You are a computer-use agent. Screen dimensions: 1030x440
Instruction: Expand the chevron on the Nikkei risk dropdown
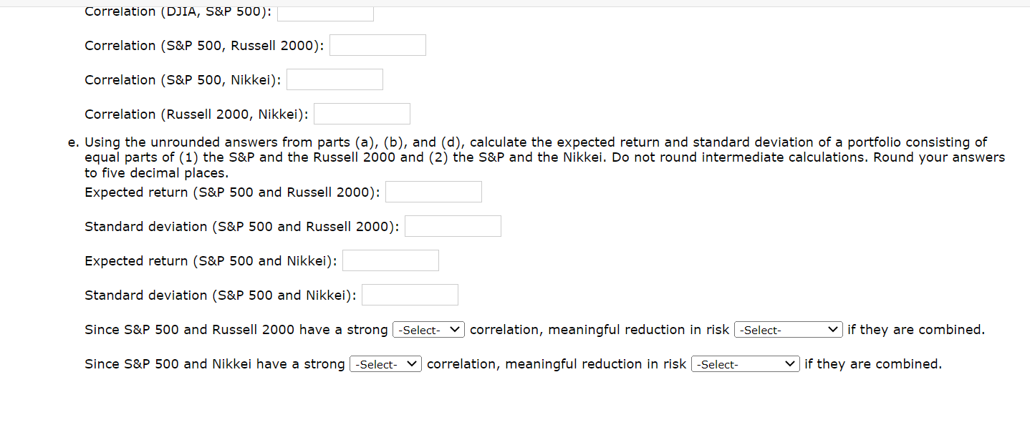click(x=791, y=363)
